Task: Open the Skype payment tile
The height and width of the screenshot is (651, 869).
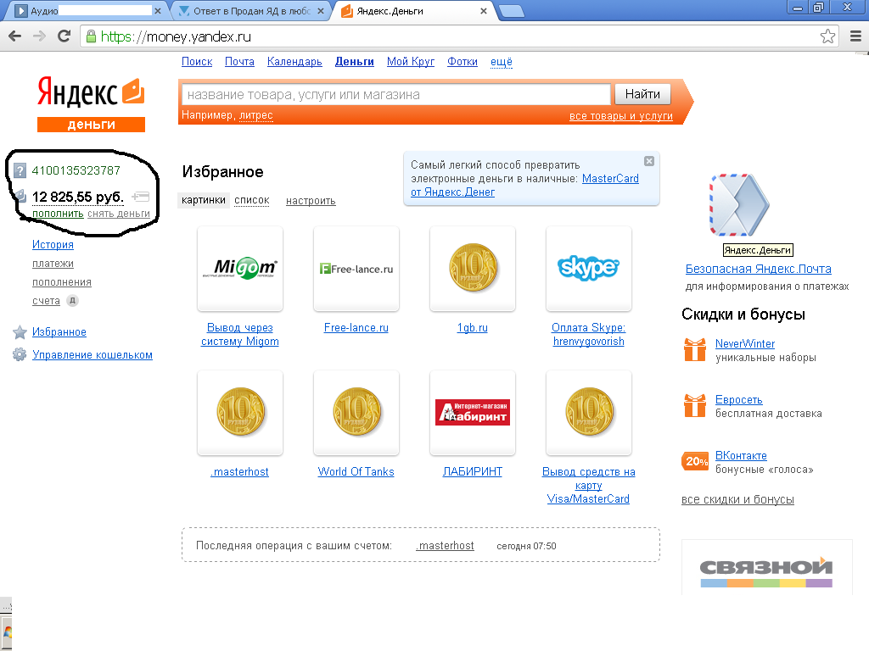Action: [589, 269]
